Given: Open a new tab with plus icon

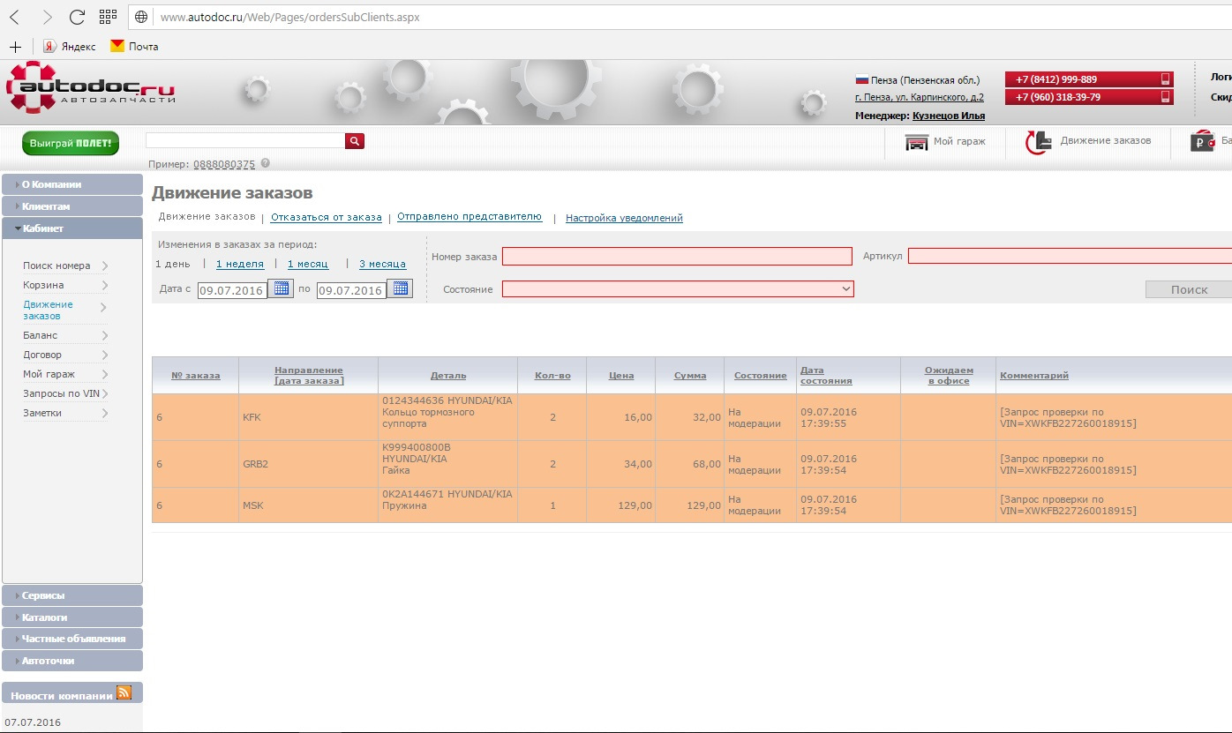Looking at the screenshot, I should pos(15,46).
